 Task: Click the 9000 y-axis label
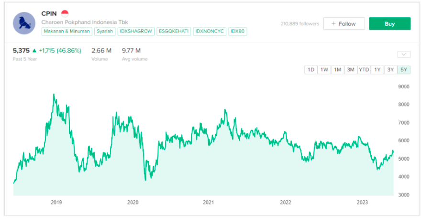point(404,87)
